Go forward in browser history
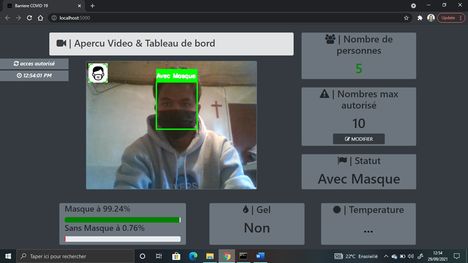 pos(18,18)
